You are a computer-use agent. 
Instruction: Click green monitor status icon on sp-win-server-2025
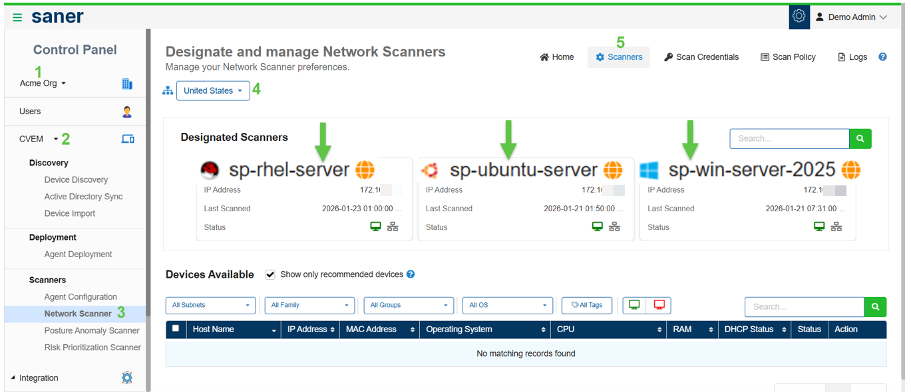pyautogui.click(x=819, y=227)
